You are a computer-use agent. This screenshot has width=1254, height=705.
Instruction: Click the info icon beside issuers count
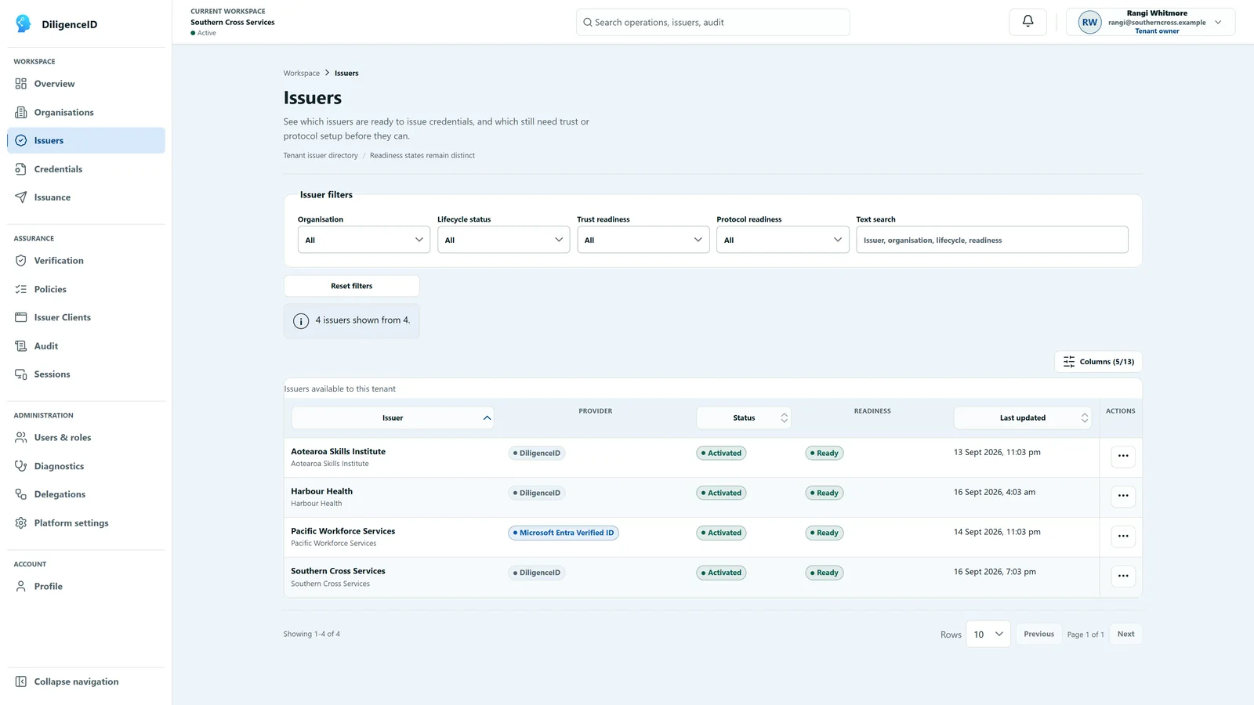point(301,321)
